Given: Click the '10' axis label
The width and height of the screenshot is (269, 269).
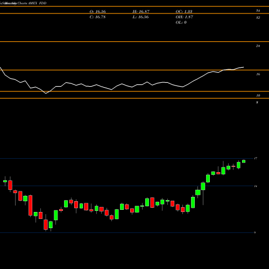Looking at the screenshot, I should [258, 96].
